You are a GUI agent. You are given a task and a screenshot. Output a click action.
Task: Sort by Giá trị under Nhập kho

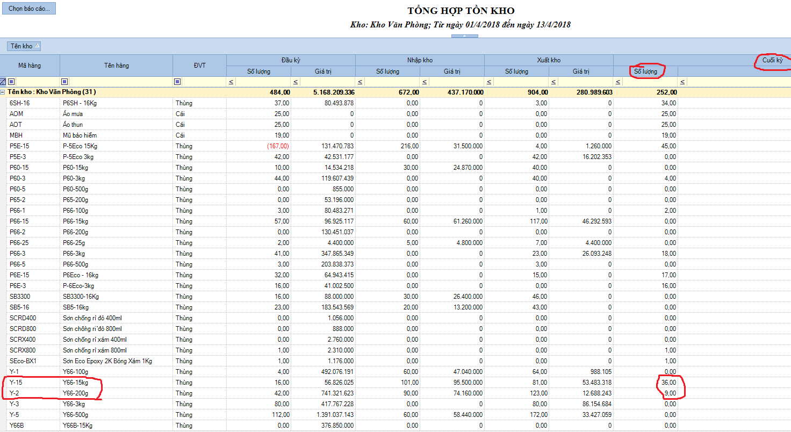(x=452, y=71)
